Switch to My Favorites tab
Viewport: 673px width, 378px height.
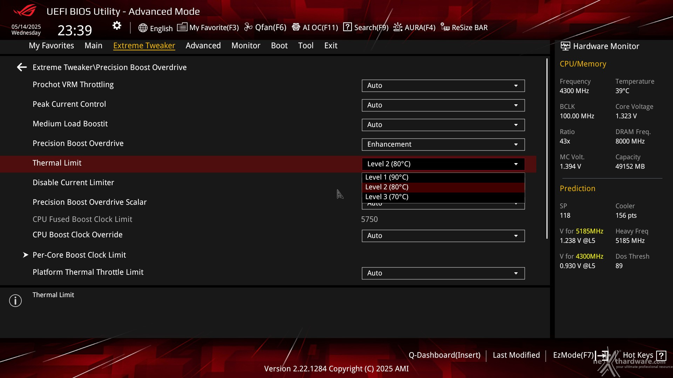click(52, 45)
